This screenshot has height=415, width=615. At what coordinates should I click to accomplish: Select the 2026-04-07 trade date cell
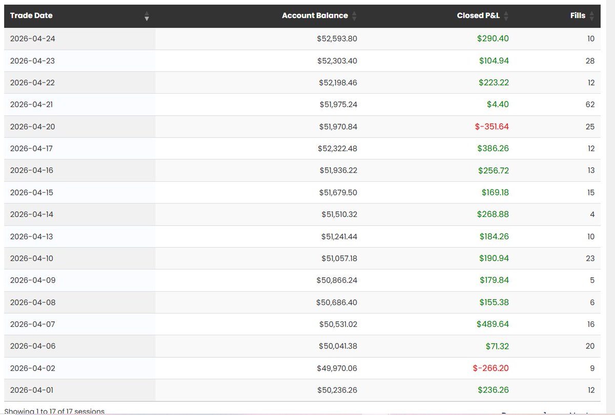coord(79,325)
